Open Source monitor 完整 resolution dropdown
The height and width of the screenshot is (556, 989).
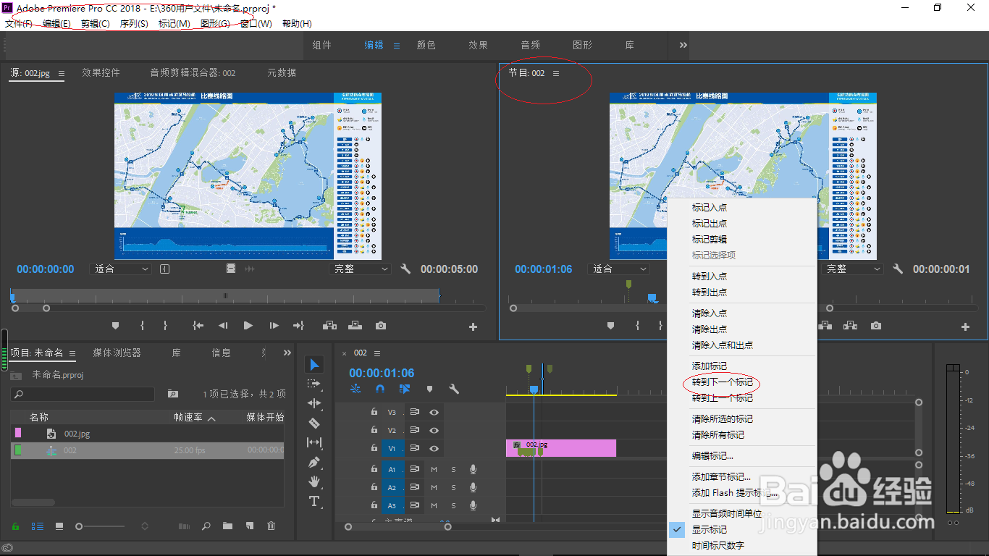pyautogui.click(x=359, y=269)
